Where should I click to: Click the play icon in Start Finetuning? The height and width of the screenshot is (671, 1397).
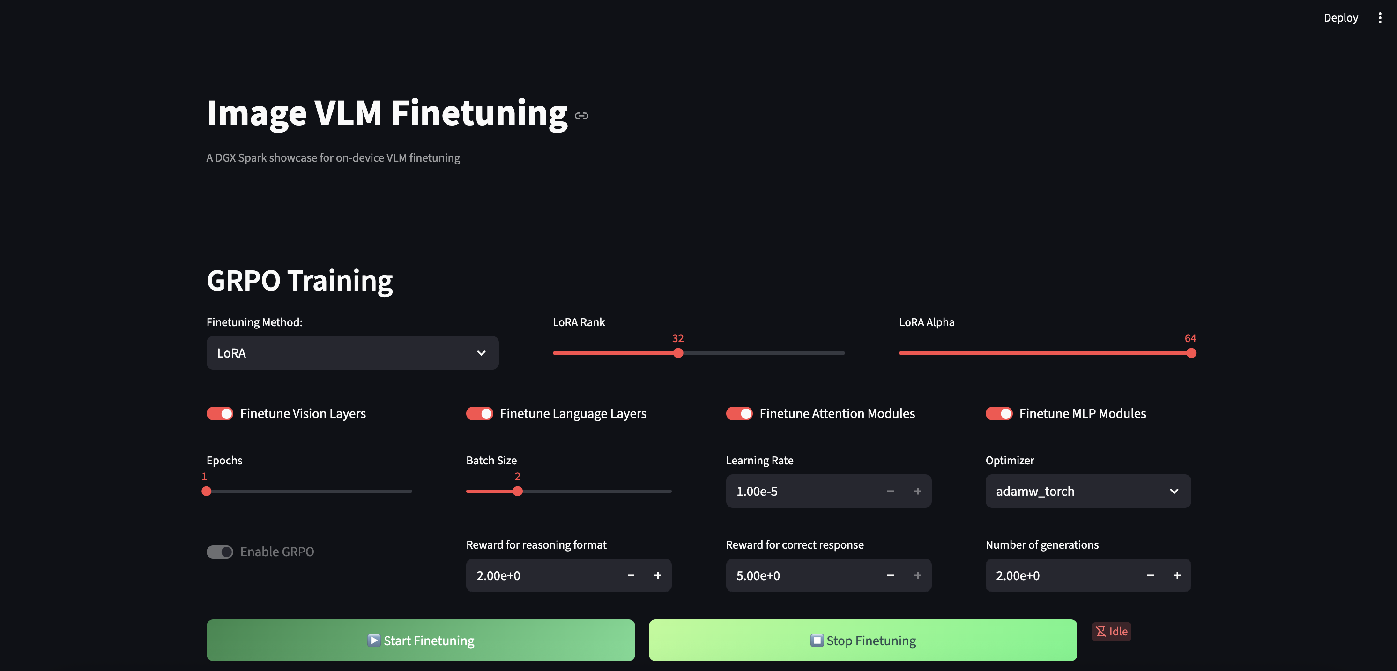point(374,640)
